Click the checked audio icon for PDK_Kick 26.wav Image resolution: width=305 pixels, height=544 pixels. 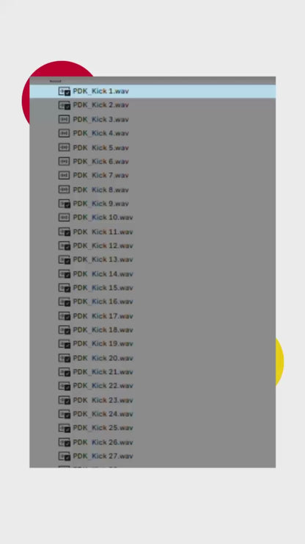coord(64,443)
